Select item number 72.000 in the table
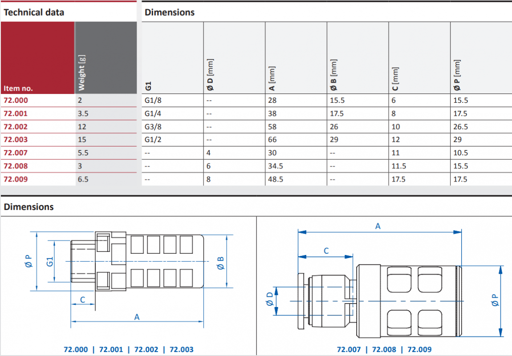This screenshot has height=356, width=512. 16,100
